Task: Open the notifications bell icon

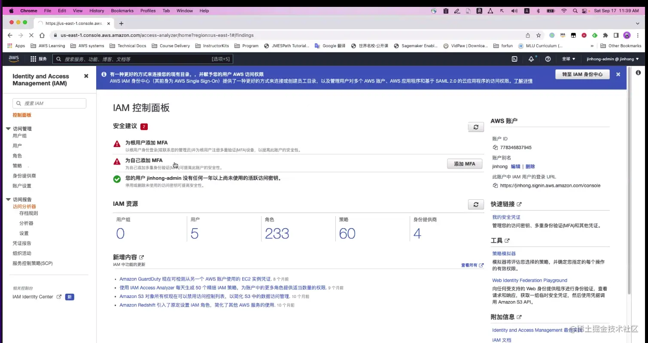Action: point(532,59)
